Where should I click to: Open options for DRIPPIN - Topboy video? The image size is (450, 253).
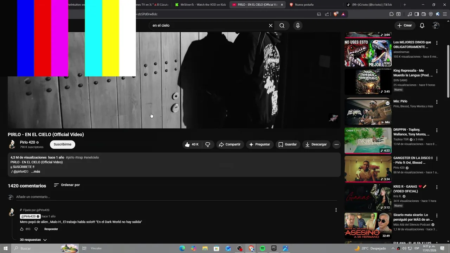click(437, 130)
